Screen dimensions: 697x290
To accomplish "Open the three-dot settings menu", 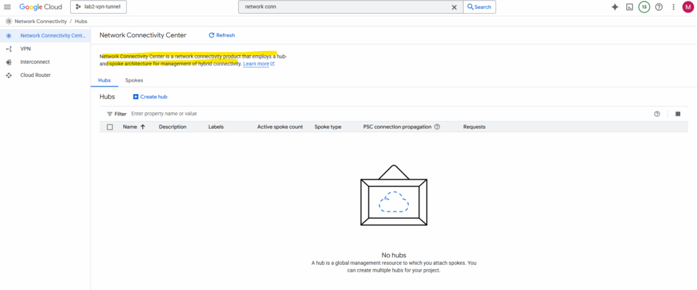I will tap(673, 7).
